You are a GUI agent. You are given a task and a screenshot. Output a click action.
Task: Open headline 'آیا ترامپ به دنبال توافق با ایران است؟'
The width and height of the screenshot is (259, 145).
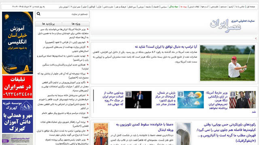166,47
